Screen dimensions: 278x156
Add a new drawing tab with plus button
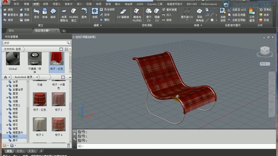pos(64,31)
